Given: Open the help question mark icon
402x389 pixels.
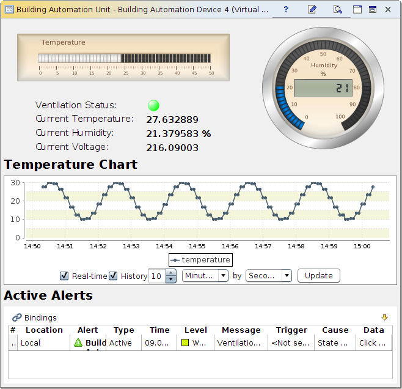Looking at the screenshot, I should click(x=286, y=10).
